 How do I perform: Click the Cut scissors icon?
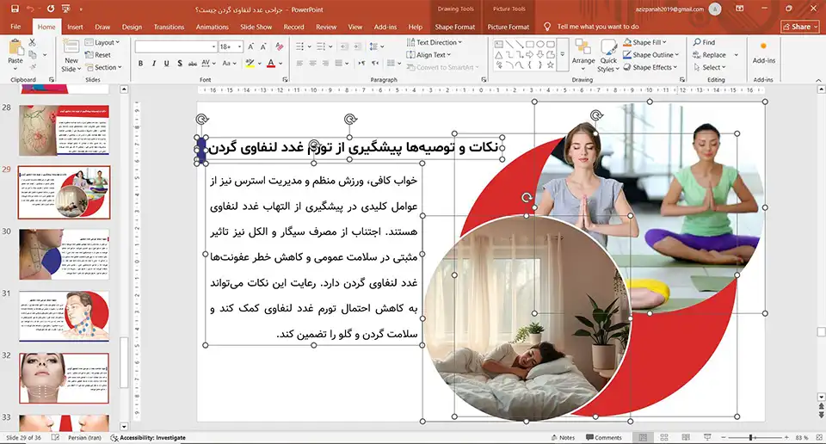coord(32,43)
